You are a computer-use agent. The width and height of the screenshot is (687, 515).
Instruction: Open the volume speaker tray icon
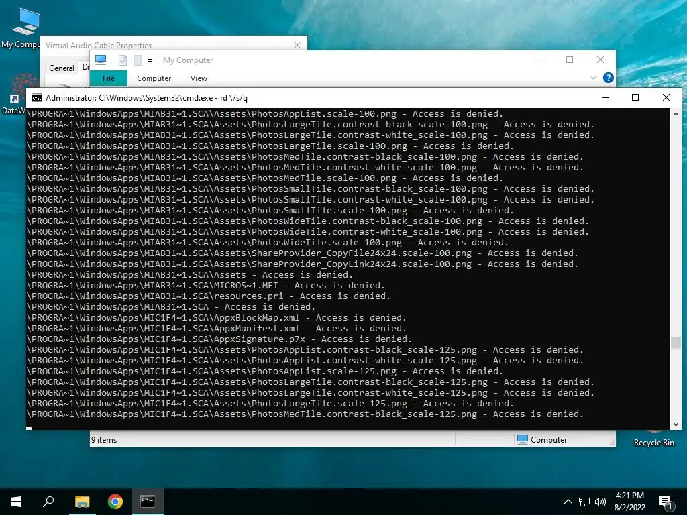(x=600, y=502)
